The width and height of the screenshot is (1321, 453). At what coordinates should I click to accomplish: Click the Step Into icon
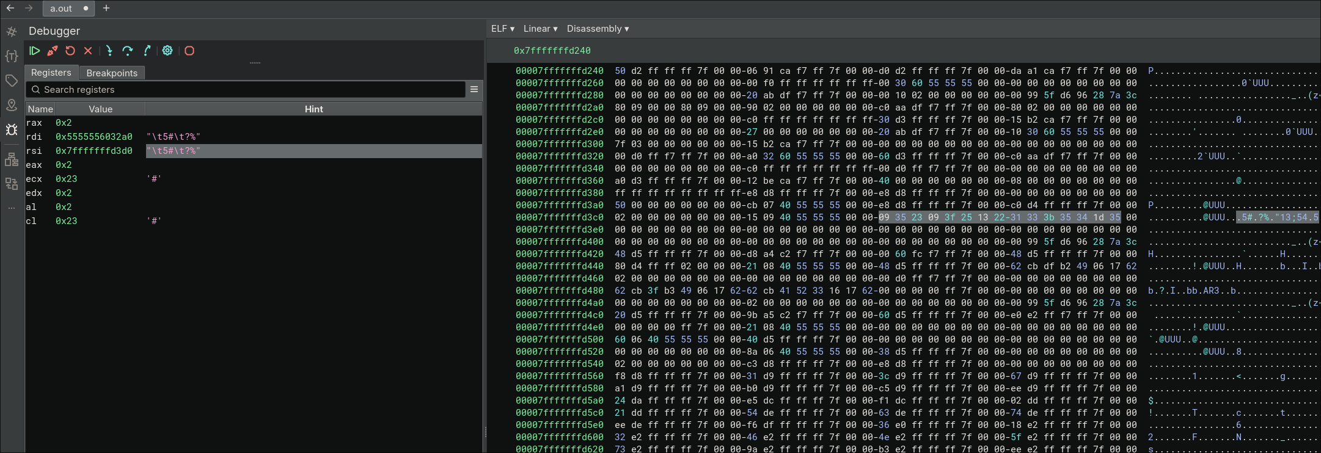point(109,51)
